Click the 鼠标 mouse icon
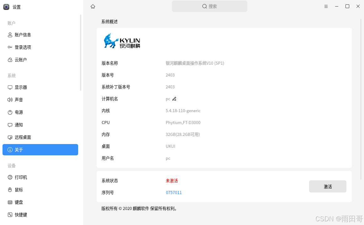Viewport: 364px width, 225px height. click(x=10, y=190)
